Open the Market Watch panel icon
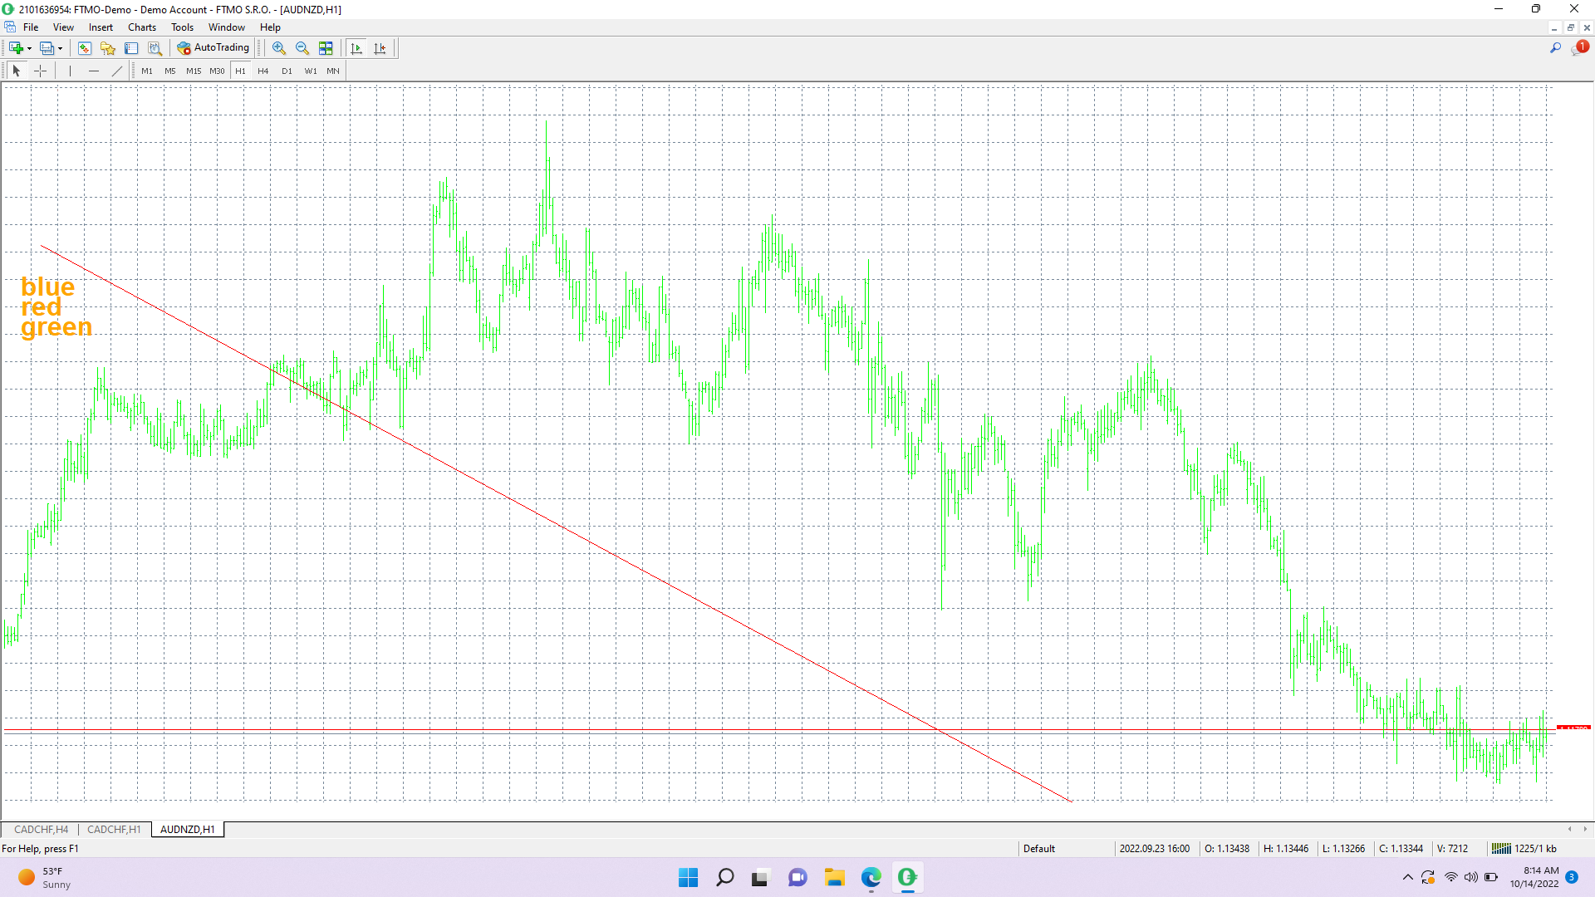 (85, 48)
